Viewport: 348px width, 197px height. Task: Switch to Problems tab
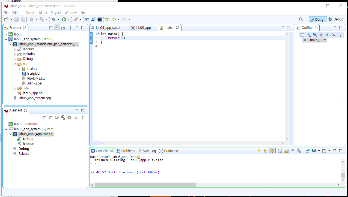click(125, 151)
